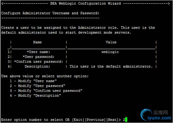
Task: Select option 2 Modify "User password"
Action: [37, 86]
